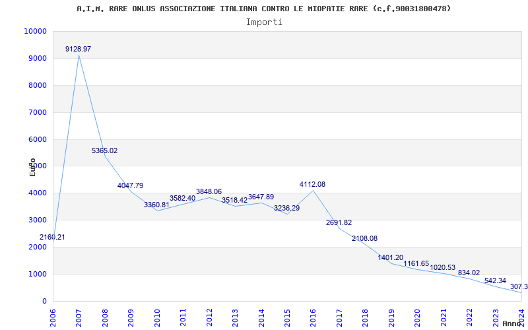Click the 10000 y-axis tick

(x=36, y=31)
